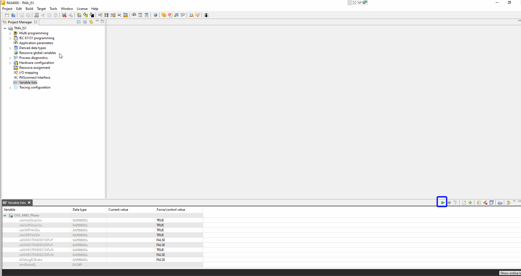This screenshot has width=521, height=276.
Task: Click Collapse All in Project Manager
Action: (79, 22)
